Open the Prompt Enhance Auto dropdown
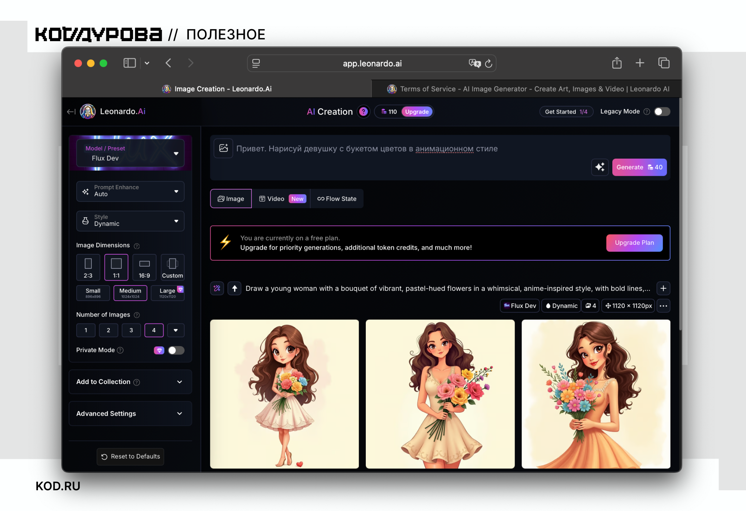The height and width of the screenshot is (511, 746). (130, 191)
